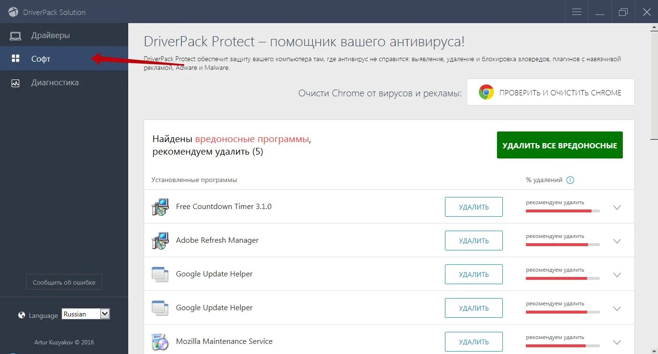Click the second Google Update Helper icon
Screen dimensions: 658x354
[x=160, y=308]
